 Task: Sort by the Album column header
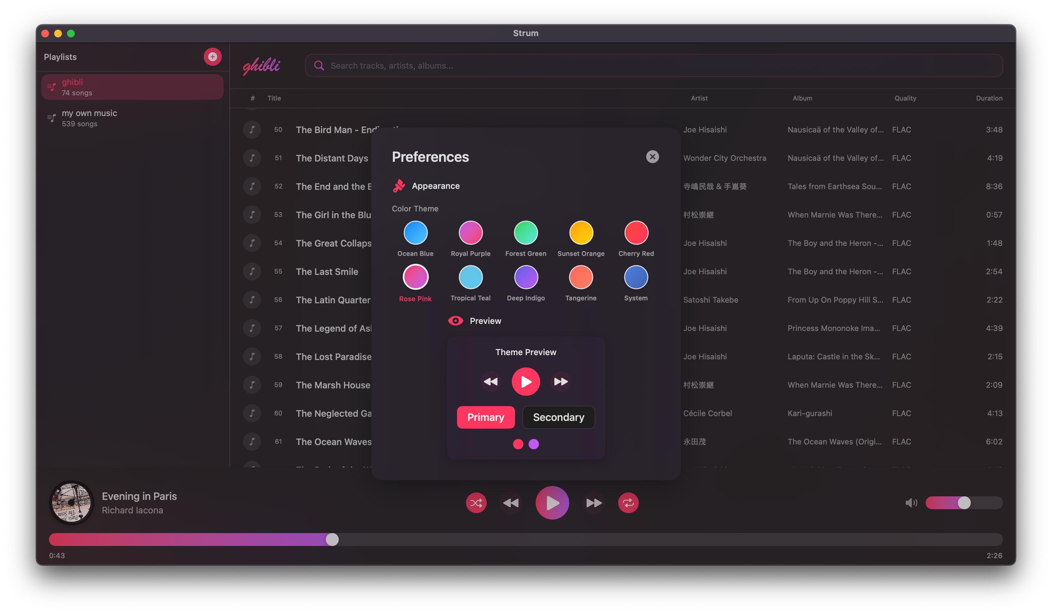[x=802, y=98]
